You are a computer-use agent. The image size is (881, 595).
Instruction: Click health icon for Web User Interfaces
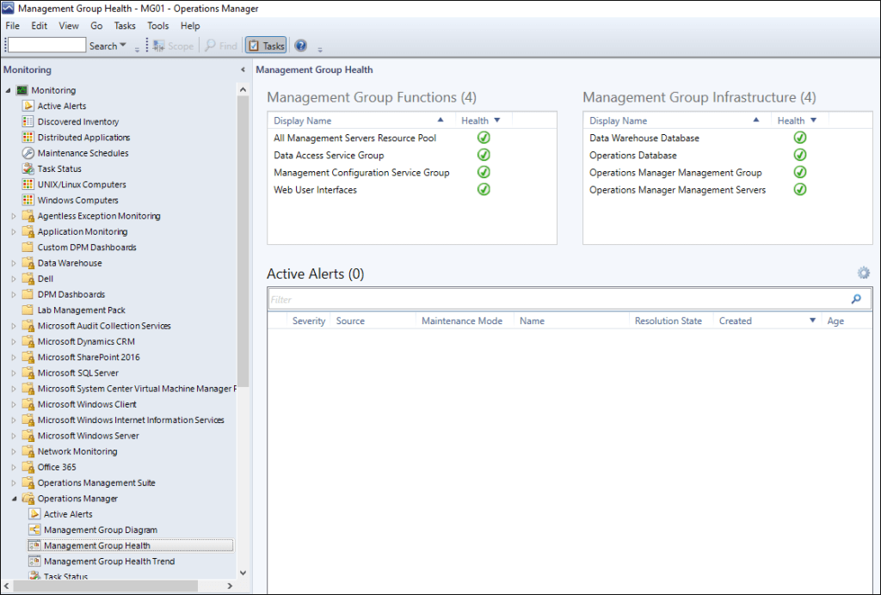click(x=484, y=189)
